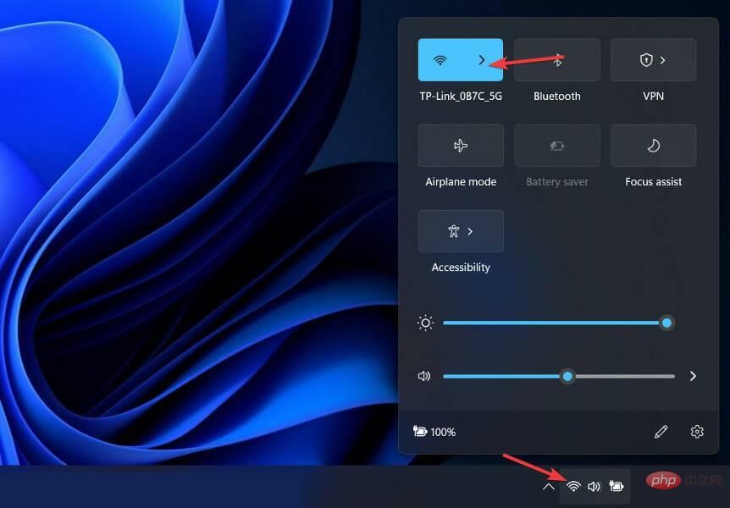Expand the Accessibility options tile
Image resolution: width=730 pixels, height=508 pixels.
pos(461,231)
